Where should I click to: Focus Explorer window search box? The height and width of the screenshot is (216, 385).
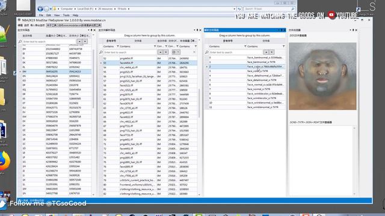[269, 9]
